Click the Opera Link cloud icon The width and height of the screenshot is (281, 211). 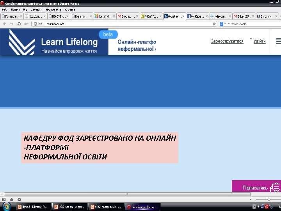click(x=12, y=199)
